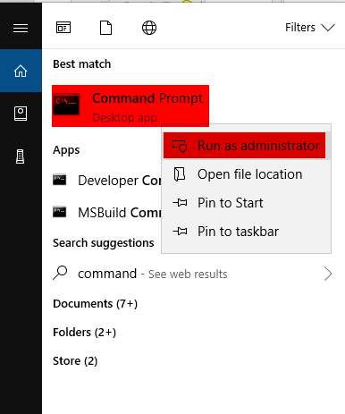Screen dimensions: 345x414
Task: Filter results by Web globe icon
Action: (149, 28)
